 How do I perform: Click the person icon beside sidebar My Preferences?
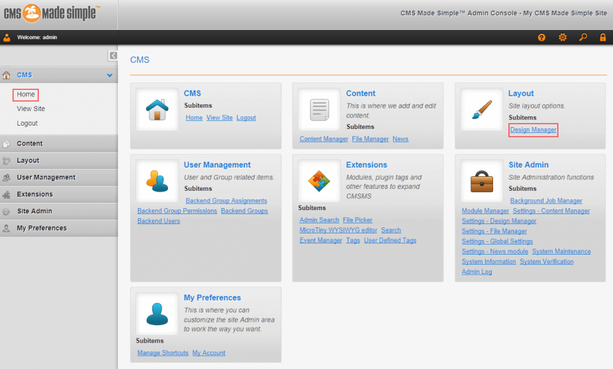coord(6,228)
